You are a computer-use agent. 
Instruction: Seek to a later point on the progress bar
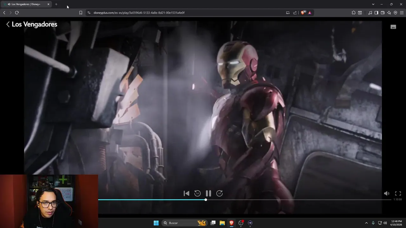tap(298, 199)
